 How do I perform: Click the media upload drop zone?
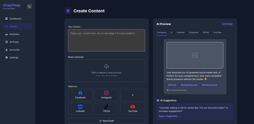coord(107,71)
